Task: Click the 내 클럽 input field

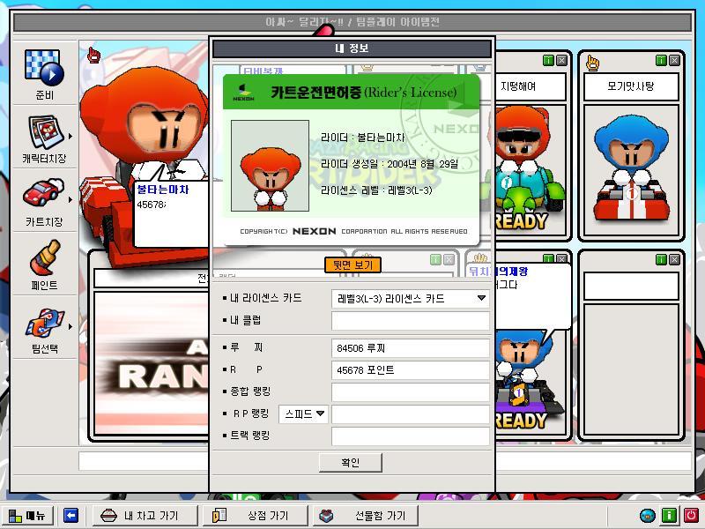Action: pyautogui.click(x=411, y=321)
